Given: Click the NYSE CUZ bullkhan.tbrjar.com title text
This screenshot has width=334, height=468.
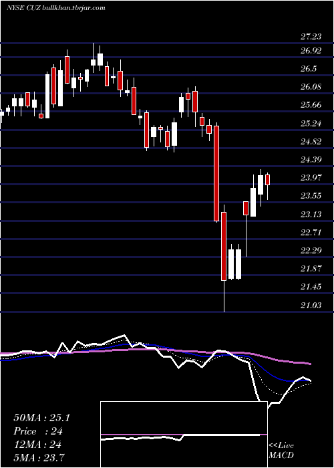Looking at the screenshot, I should [55, 8].
